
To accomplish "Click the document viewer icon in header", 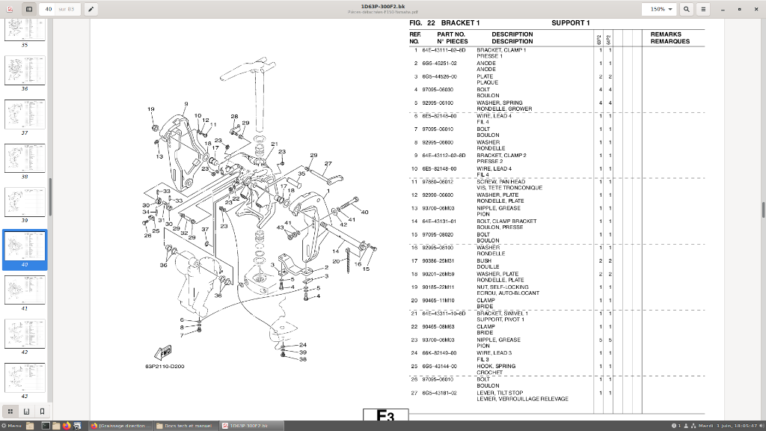I will (x=10, y=9).
